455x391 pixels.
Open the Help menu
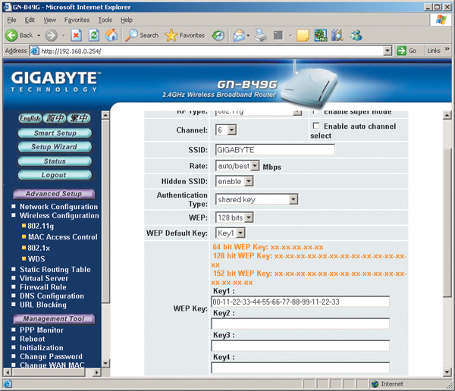tap(127, 20)
